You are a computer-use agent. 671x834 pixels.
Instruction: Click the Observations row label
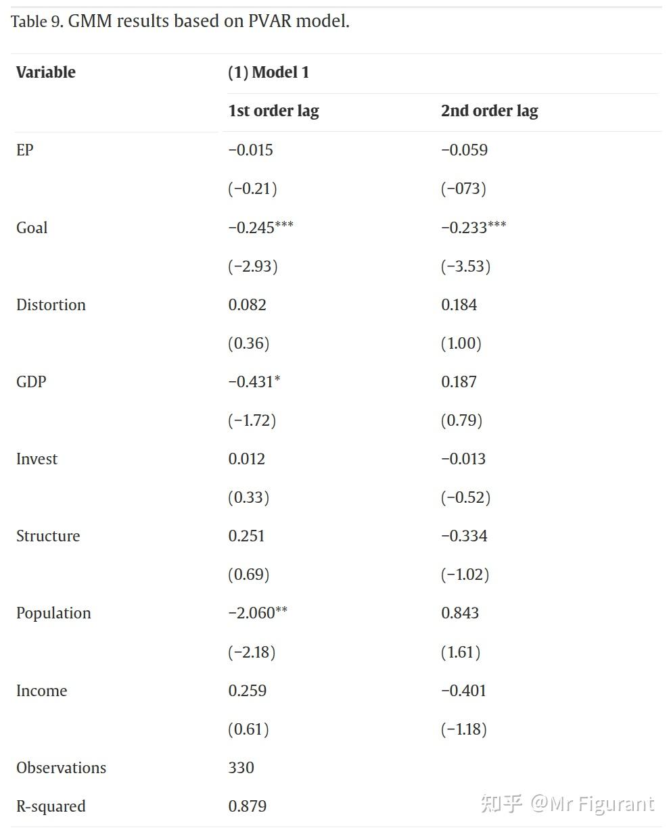61,768
